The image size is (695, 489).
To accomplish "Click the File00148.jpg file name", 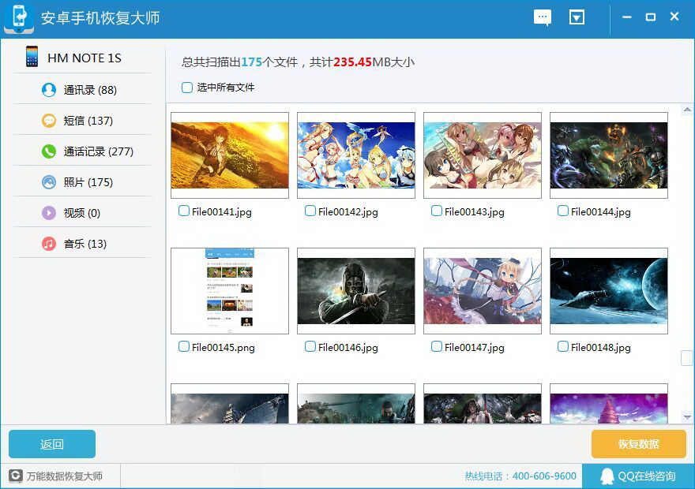I will click(600, 348).
